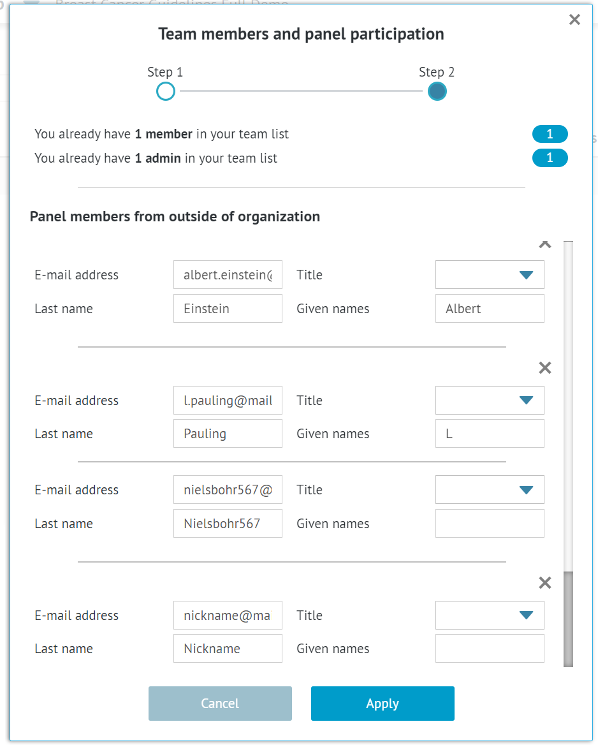Image resolution: width=598 pixels, height=745 pixels.
Task: Remove the Einstein panel member entry
Action: click(x=544, y=244)
